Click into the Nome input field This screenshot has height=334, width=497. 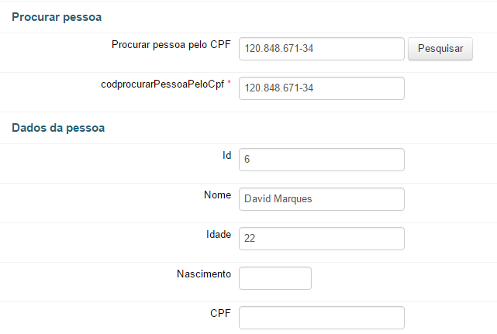322,199
